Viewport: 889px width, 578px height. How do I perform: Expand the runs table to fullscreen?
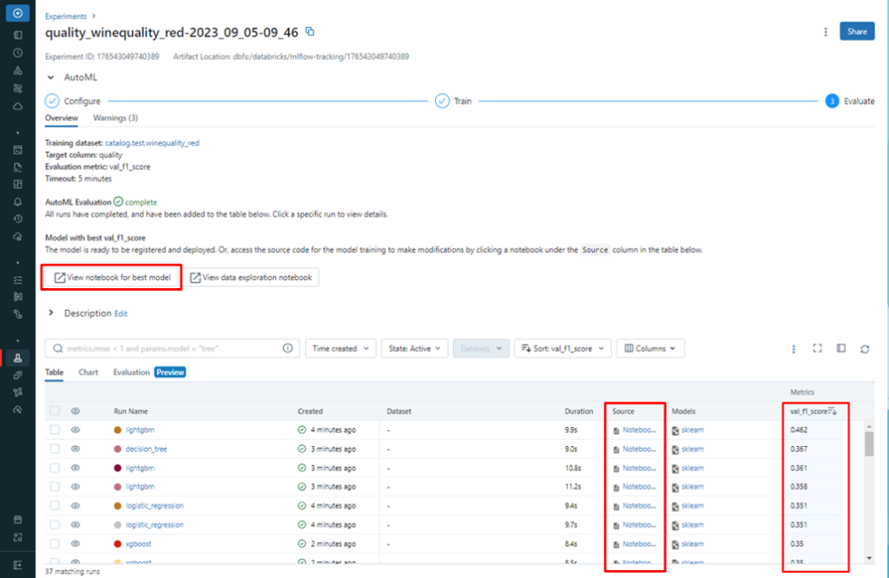817,348
